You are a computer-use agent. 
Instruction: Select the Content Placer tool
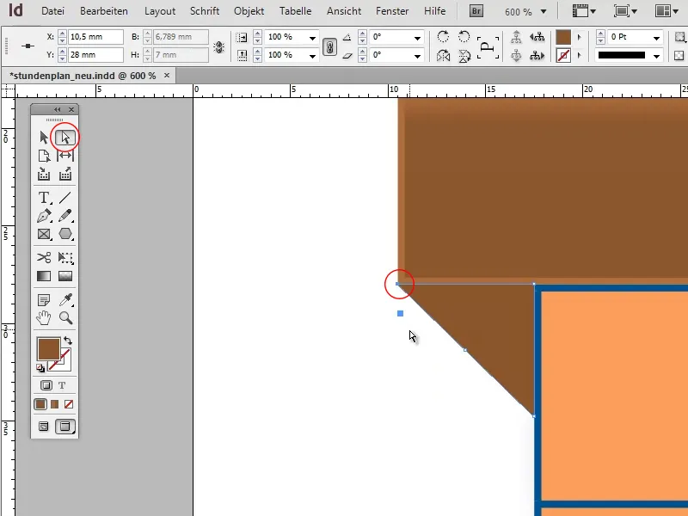pos(65,175)
